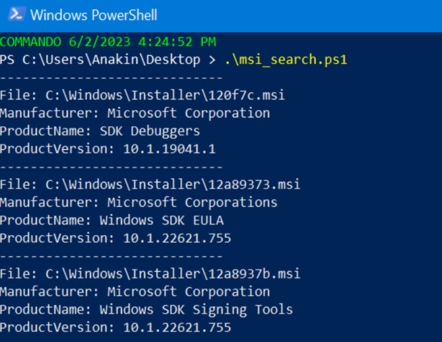Image resolution: width=442 pixels, height=342 pixels.
Task: Click the second dashed separator line
Action: pos(111,167)
